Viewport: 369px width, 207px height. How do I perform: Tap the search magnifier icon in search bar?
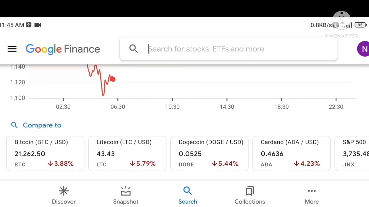(133, 49)
